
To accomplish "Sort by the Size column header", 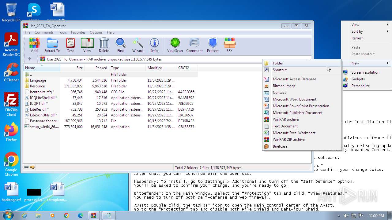I will 72,68.
